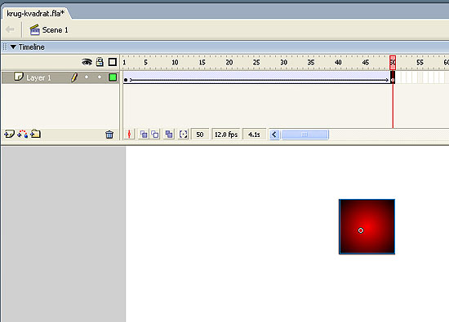This screenshot has width=449, height=322.
Task: Click Layer 1 pencil edit indicator
Action: tap(74, 77)
